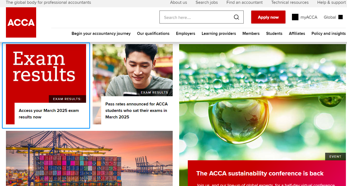The width and height of the screenshot is (347, 186).
Task: Open the March 2025 pass rates article
Action: tap(136, 111)
